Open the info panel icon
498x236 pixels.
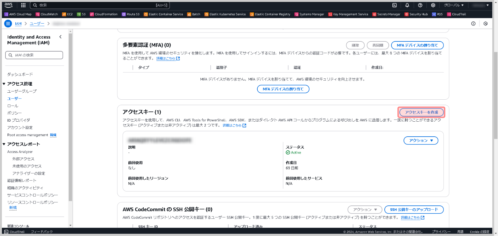click(x=473, y=24)
